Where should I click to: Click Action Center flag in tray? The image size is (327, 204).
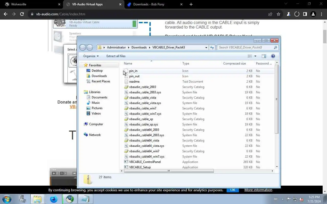coord(289,199)
